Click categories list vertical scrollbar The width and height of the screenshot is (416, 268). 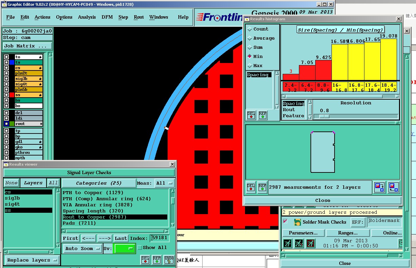tap(173, 208)
